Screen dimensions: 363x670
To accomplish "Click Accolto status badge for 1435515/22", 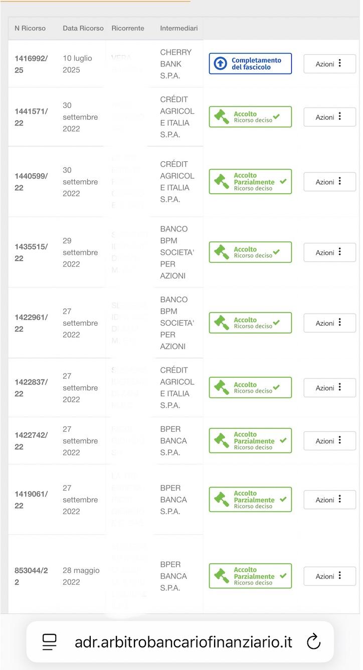I will click(250, 252).
